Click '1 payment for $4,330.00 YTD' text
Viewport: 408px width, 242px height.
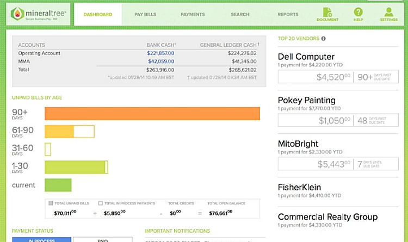click(x=310, y=225)
